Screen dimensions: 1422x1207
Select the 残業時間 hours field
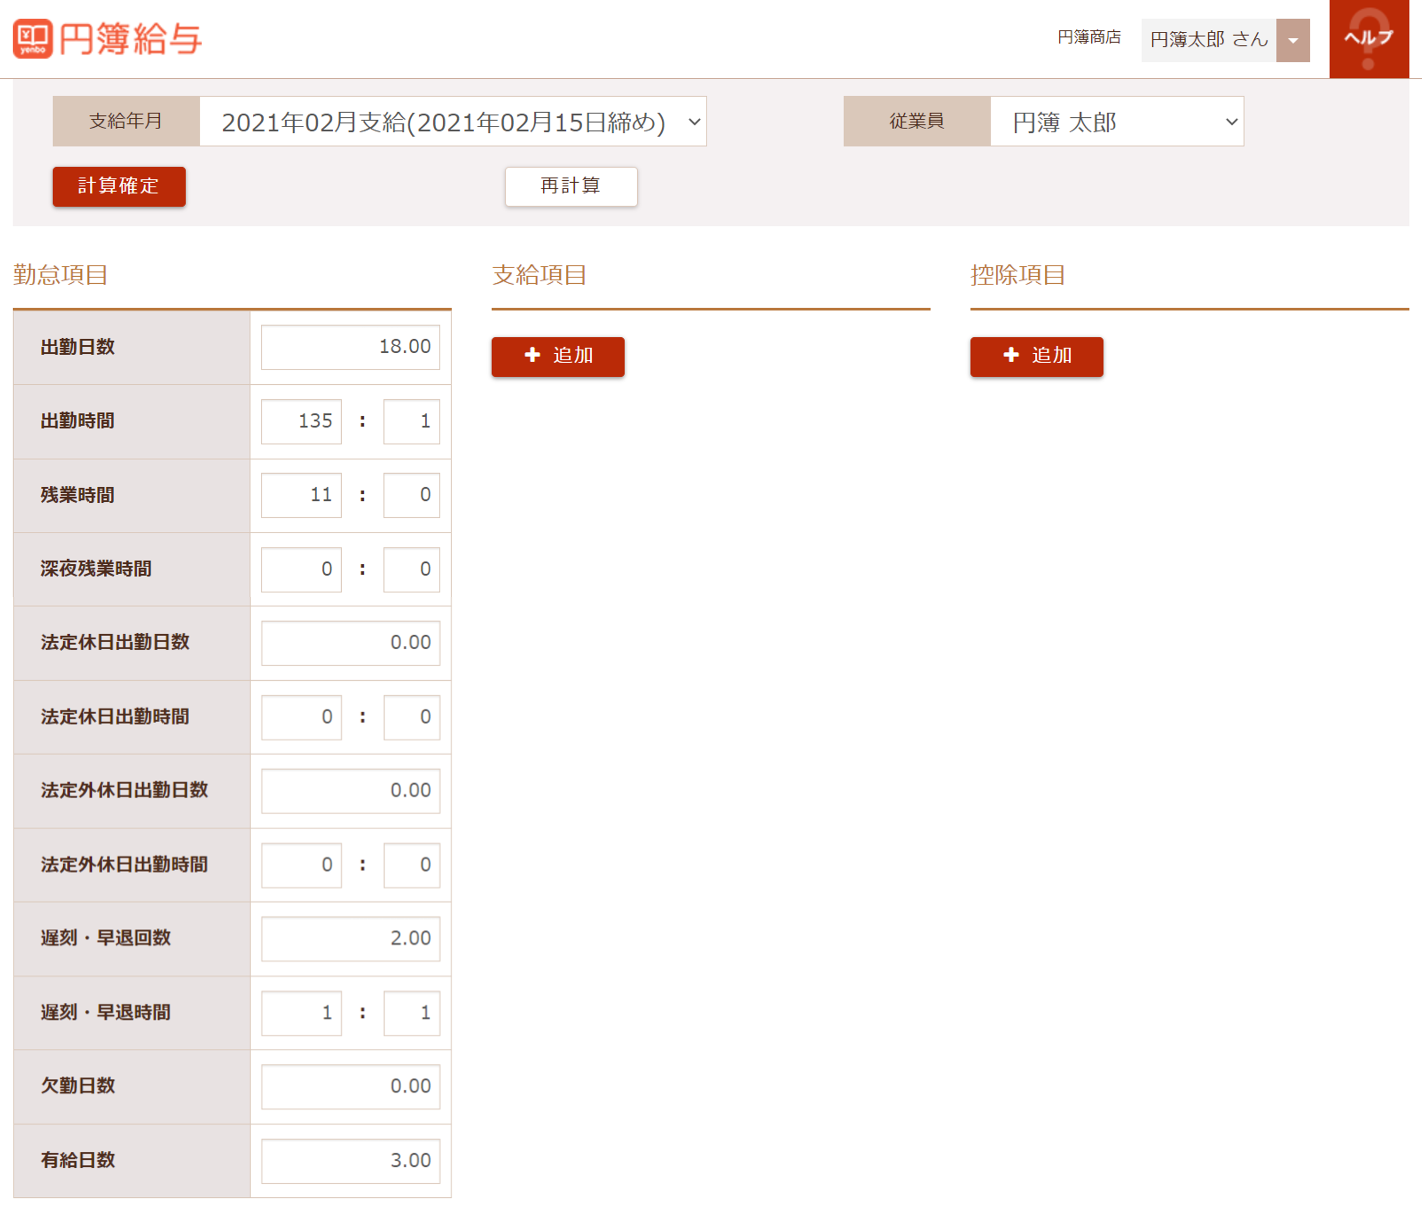302,495
